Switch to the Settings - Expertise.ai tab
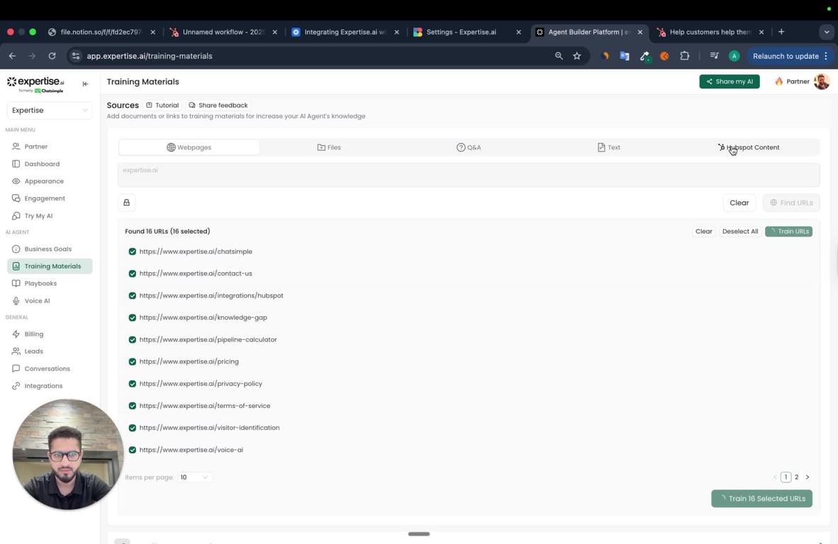This screenshot has height=544, width=838. 467,32
